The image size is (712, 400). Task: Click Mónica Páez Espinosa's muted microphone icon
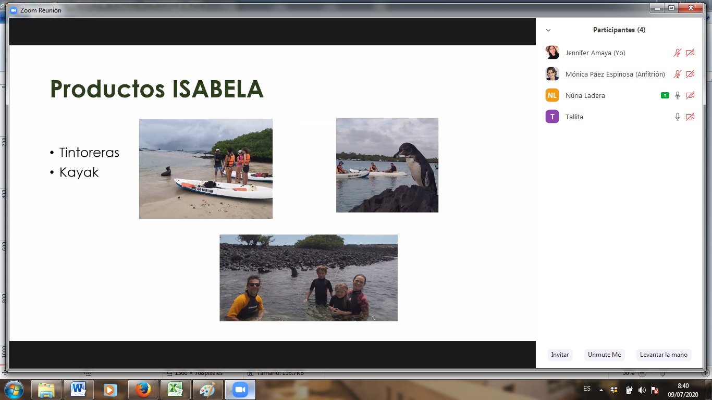tap(677, 74)
